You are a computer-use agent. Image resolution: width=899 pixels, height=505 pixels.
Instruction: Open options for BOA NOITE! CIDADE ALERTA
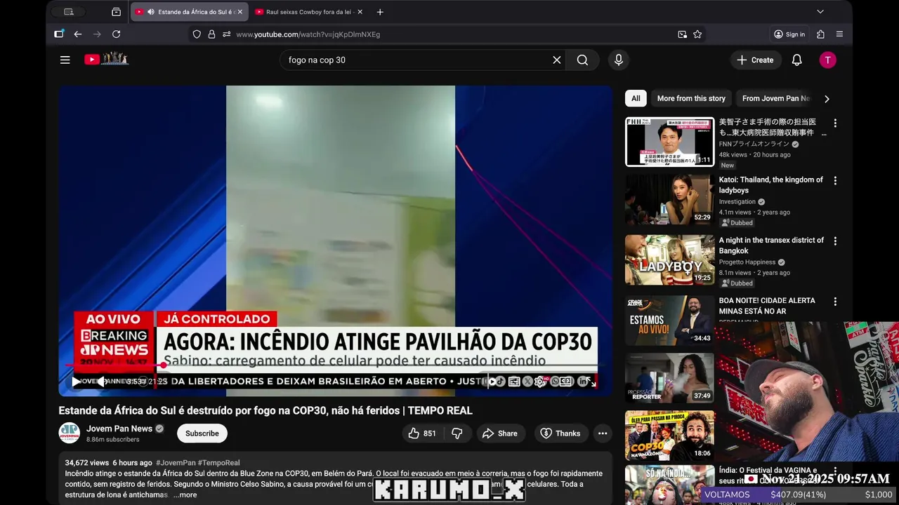(x=835, y=301)
